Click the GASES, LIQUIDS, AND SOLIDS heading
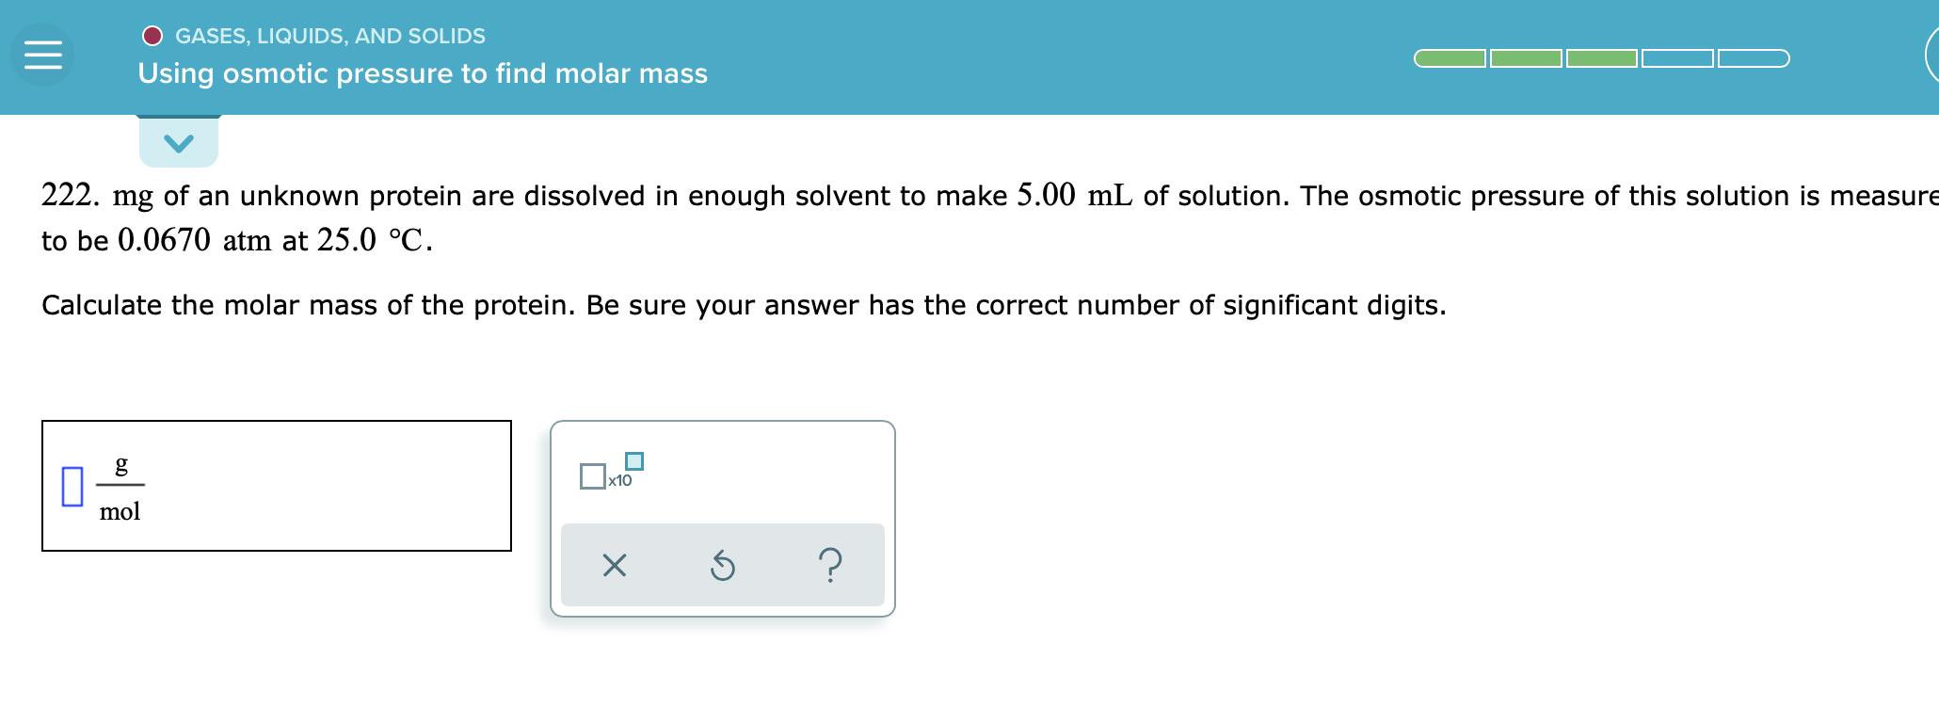This screenshot has width=1939, height=708. point(329,36)
